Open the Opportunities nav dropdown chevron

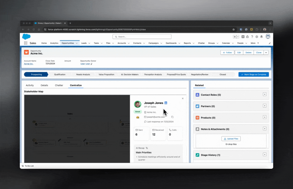77,43
